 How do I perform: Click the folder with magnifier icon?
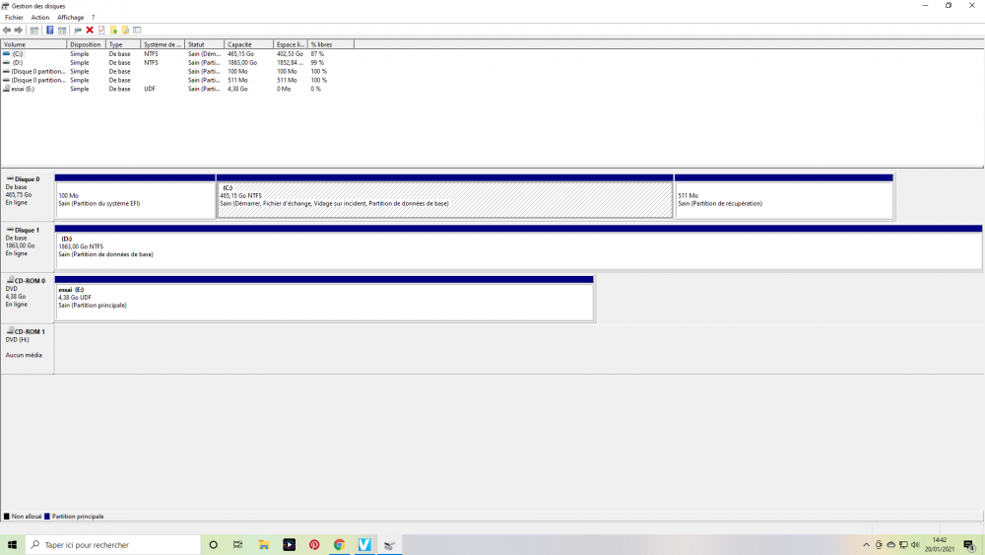tap(126, 31)
